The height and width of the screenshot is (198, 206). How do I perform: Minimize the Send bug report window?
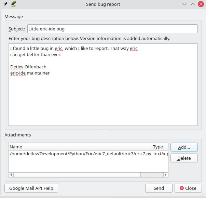(x=184, y=4)
